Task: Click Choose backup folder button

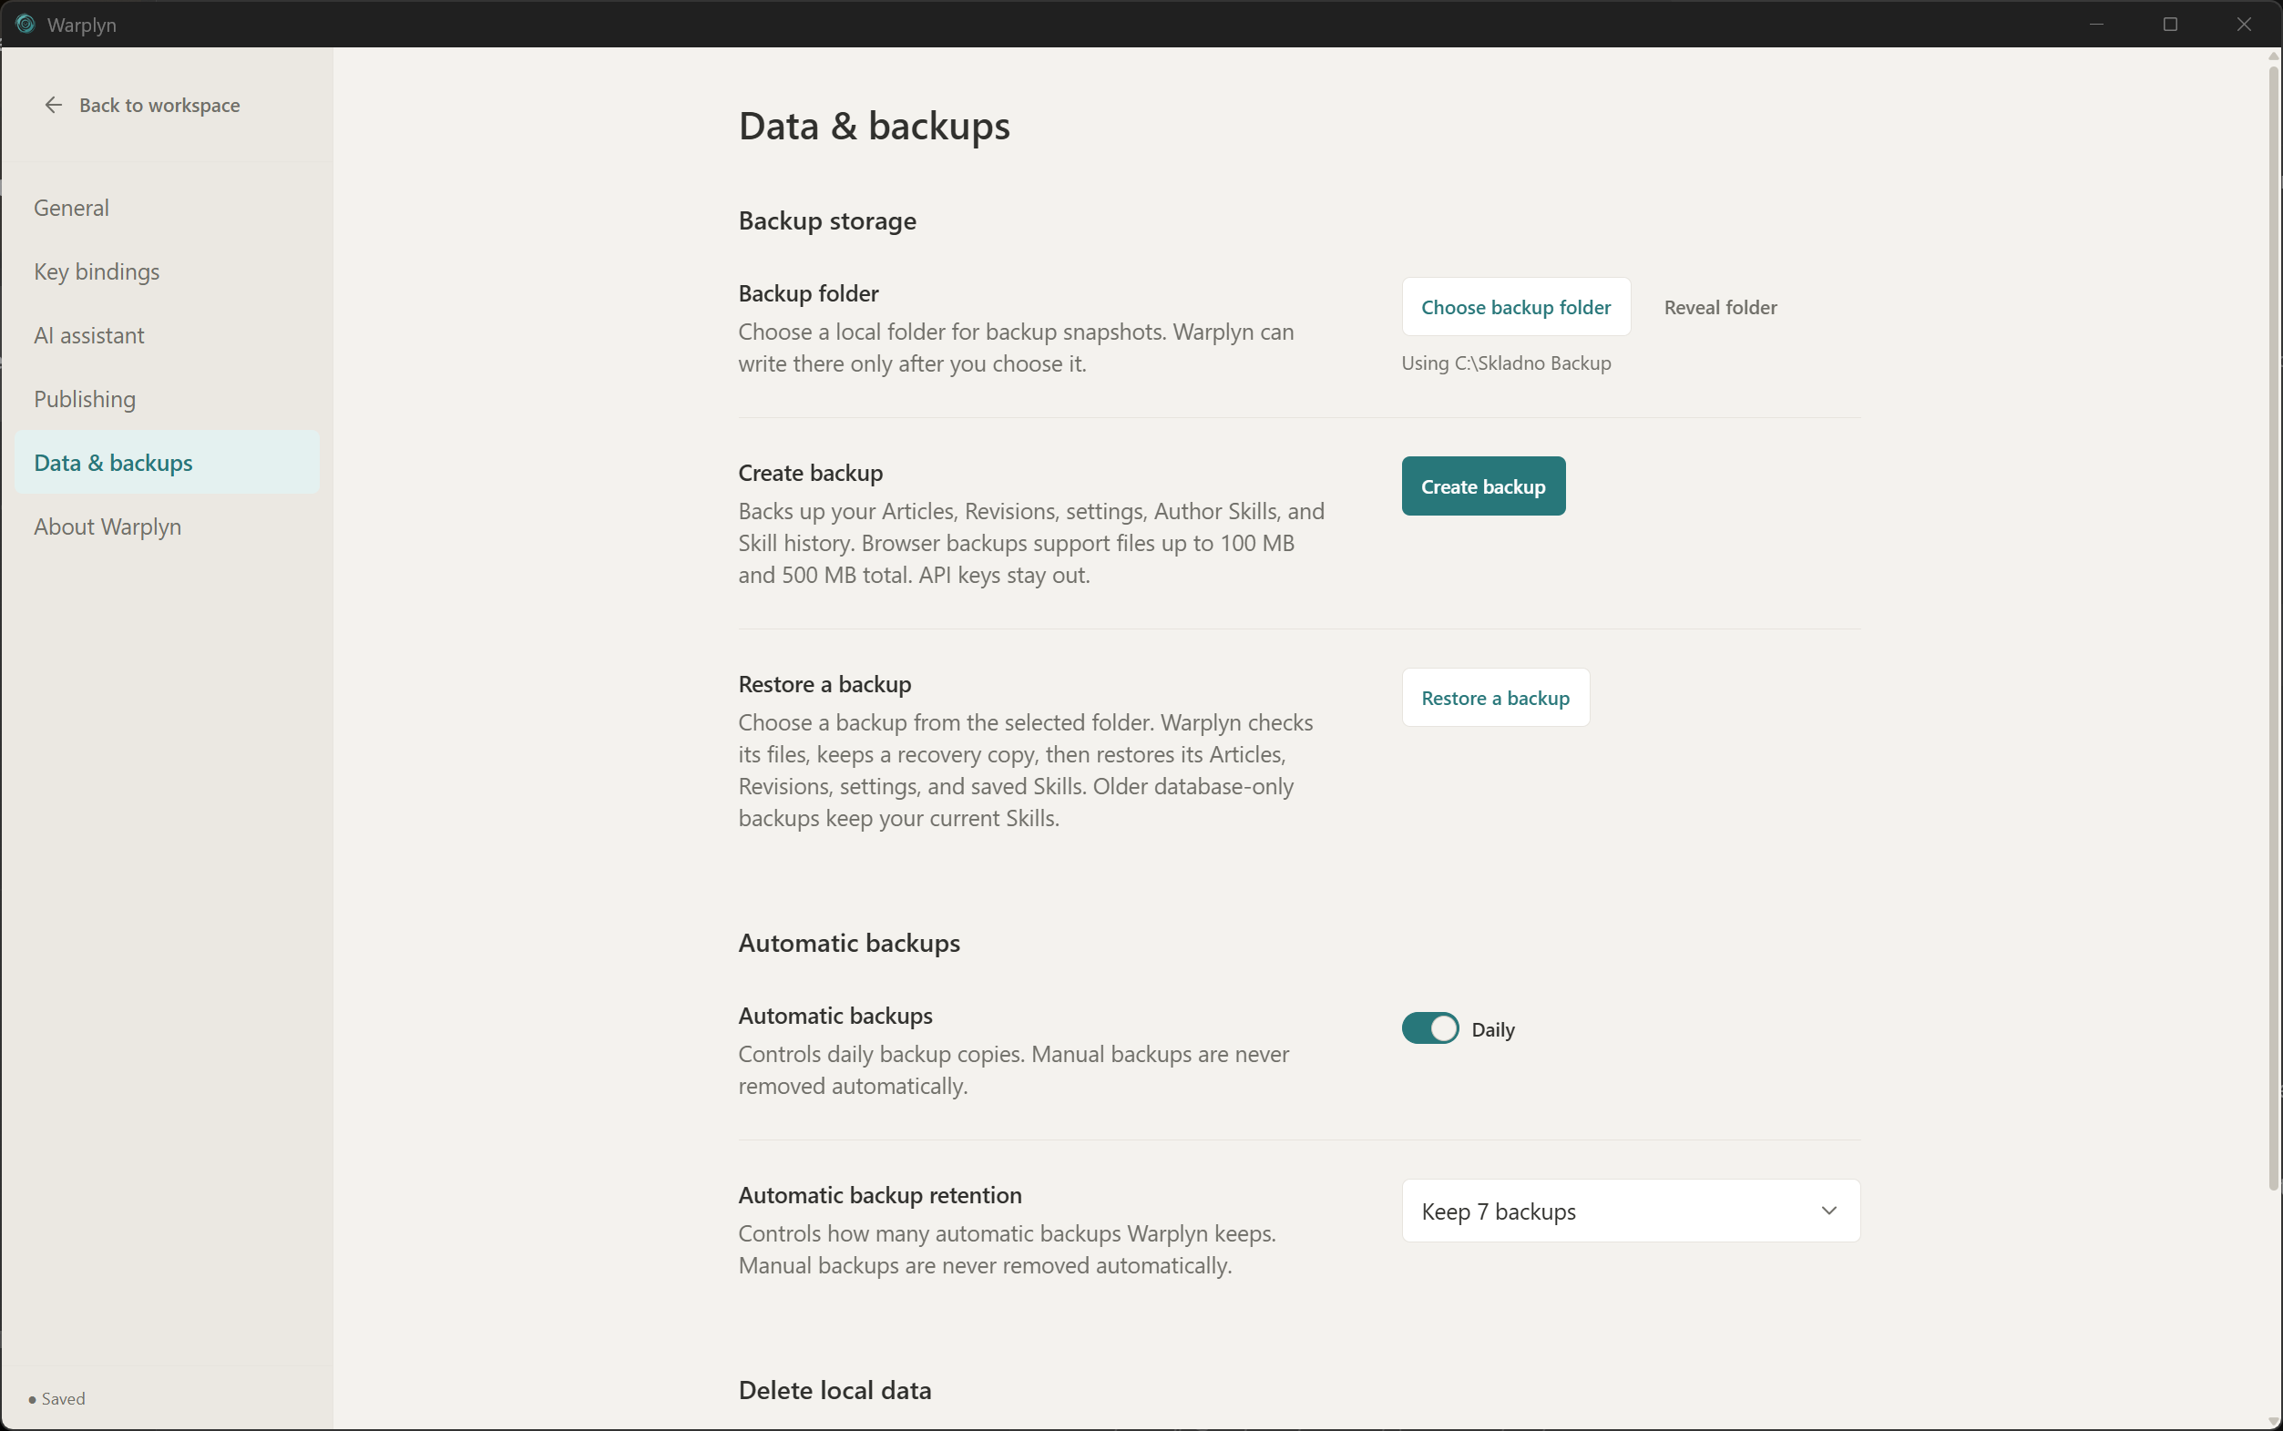Action: (1515, 307)
